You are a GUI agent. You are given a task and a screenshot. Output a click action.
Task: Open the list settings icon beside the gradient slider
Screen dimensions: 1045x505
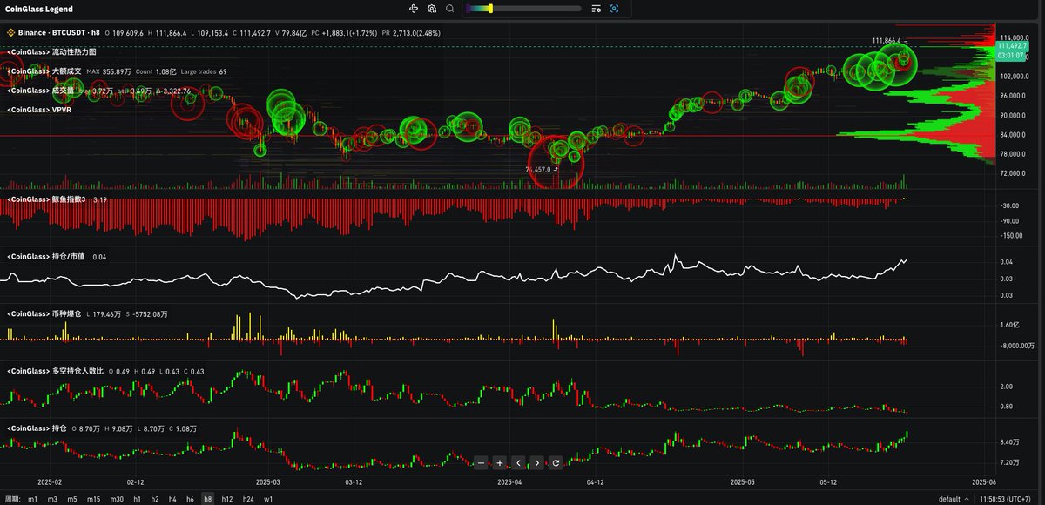[596, 9]
